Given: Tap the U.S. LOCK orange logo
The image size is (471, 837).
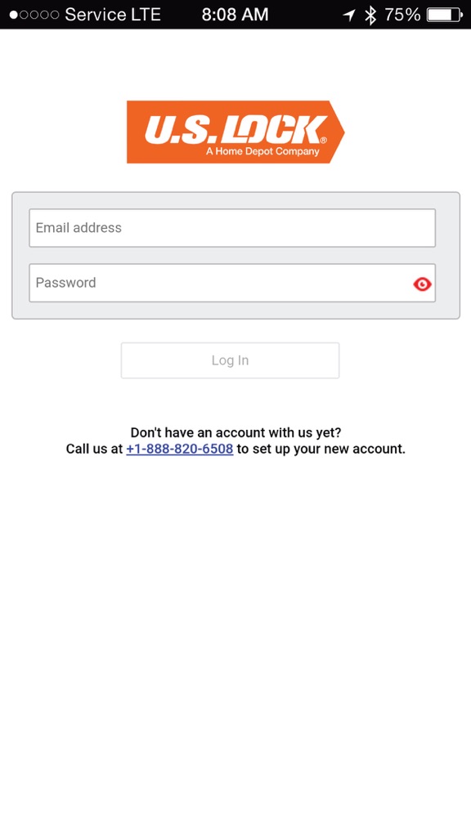Looking at the screenshot, I should pyautogui.click(x=235, y=132).
